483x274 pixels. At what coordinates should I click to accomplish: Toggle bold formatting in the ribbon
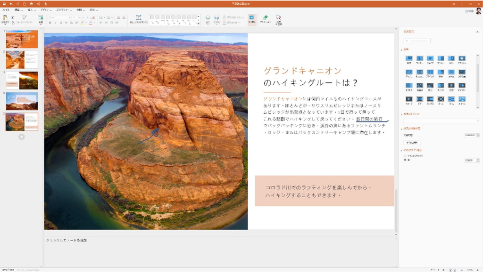click(50, 23)
